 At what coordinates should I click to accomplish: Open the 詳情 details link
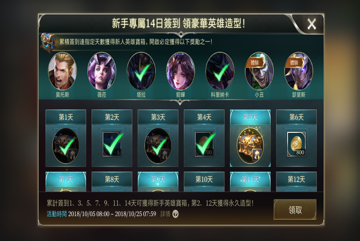(x=165, y=214)
